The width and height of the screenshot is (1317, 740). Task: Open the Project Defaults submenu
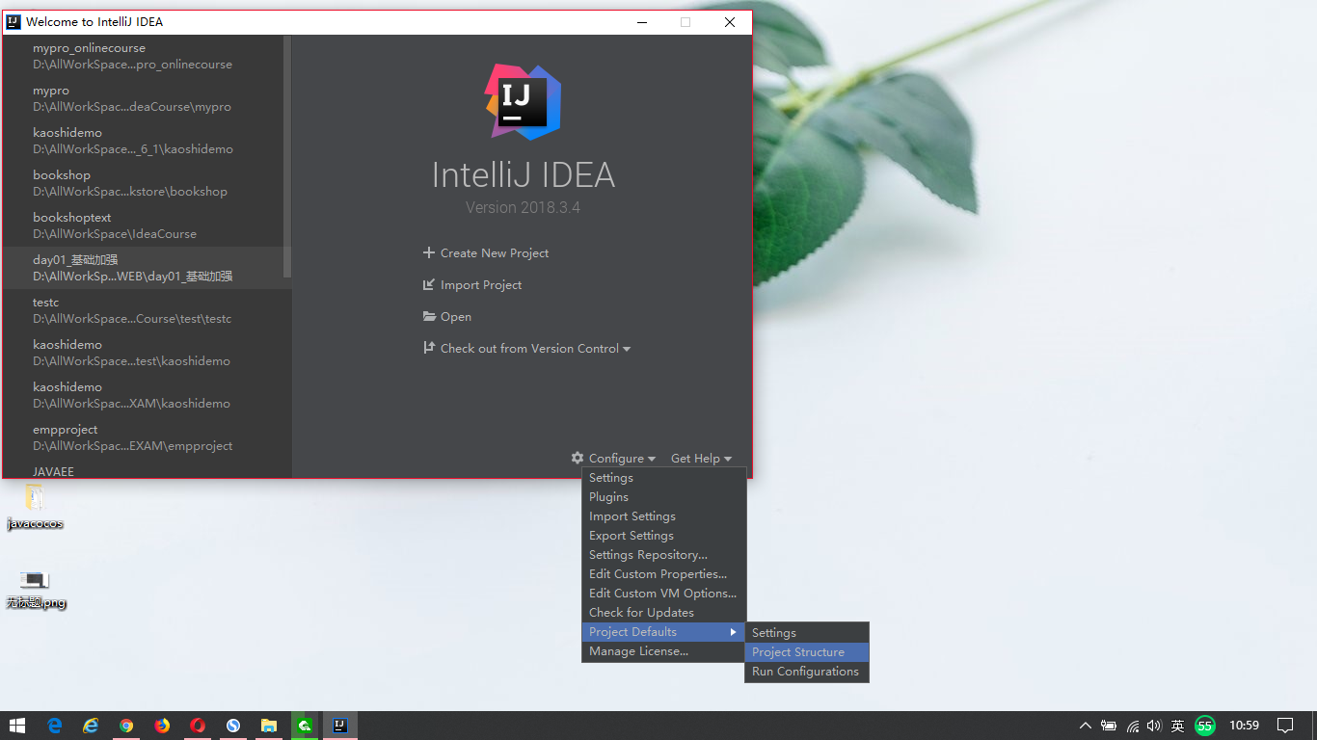[632, 631]
